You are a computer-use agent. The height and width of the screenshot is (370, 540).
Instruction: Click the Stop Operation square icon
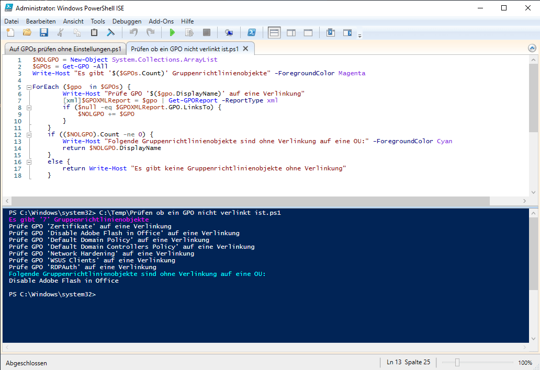[x=206, y=32]
